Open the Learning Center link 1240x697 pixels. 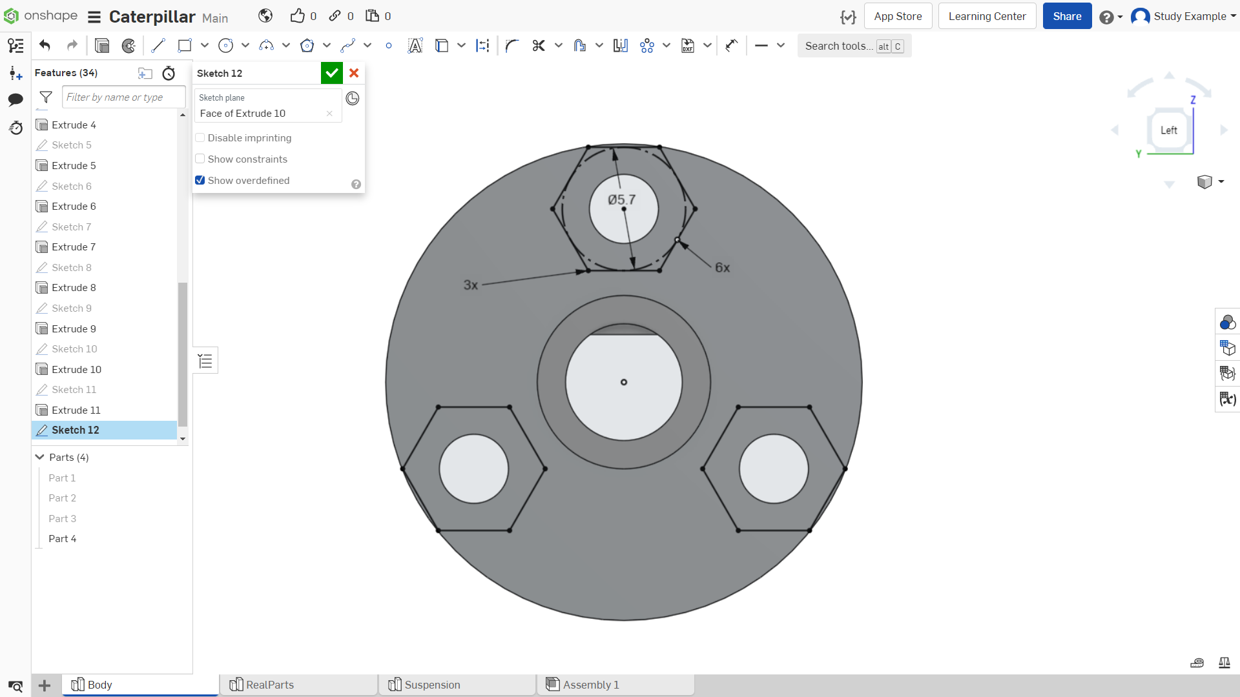click(987, 16)
